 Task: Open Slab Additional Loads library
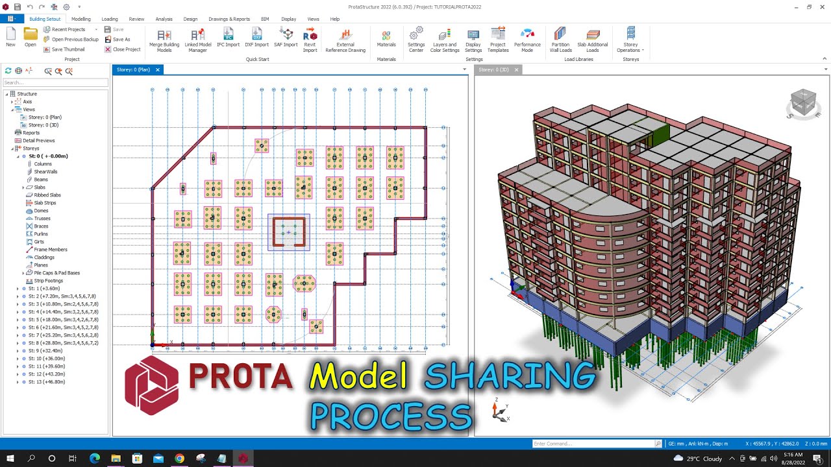tap(592, 40)
